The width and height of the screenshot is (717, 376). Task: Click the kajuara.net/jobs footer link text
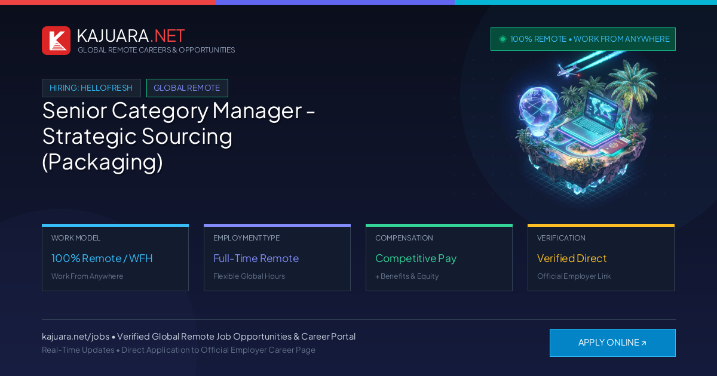pos(75,337)
